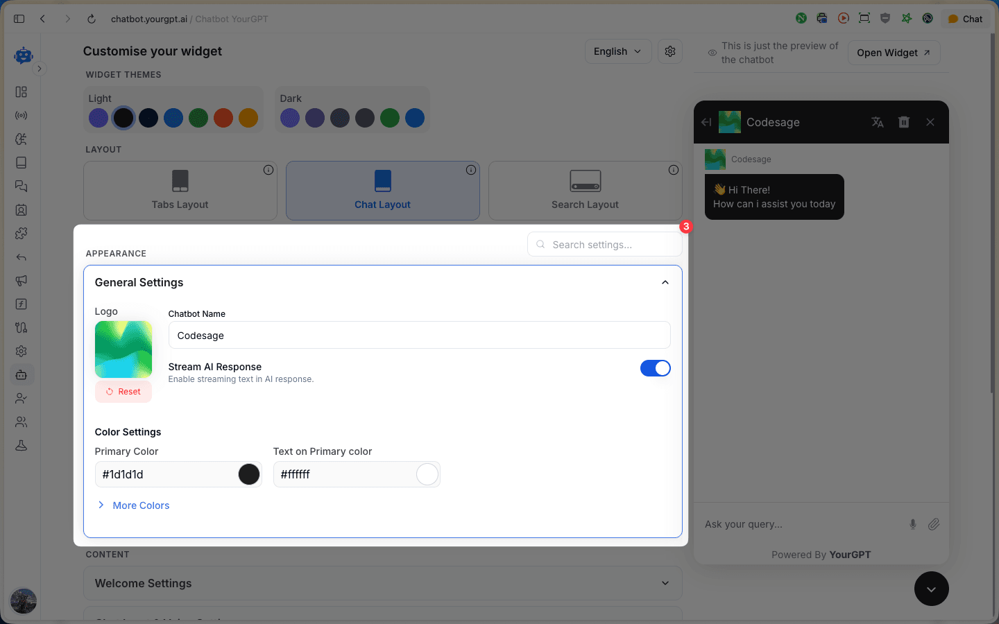This screenshot has width=999, height=624.
Task: Select the puzzle-piece Integrations icon
Action: point(21,233)
